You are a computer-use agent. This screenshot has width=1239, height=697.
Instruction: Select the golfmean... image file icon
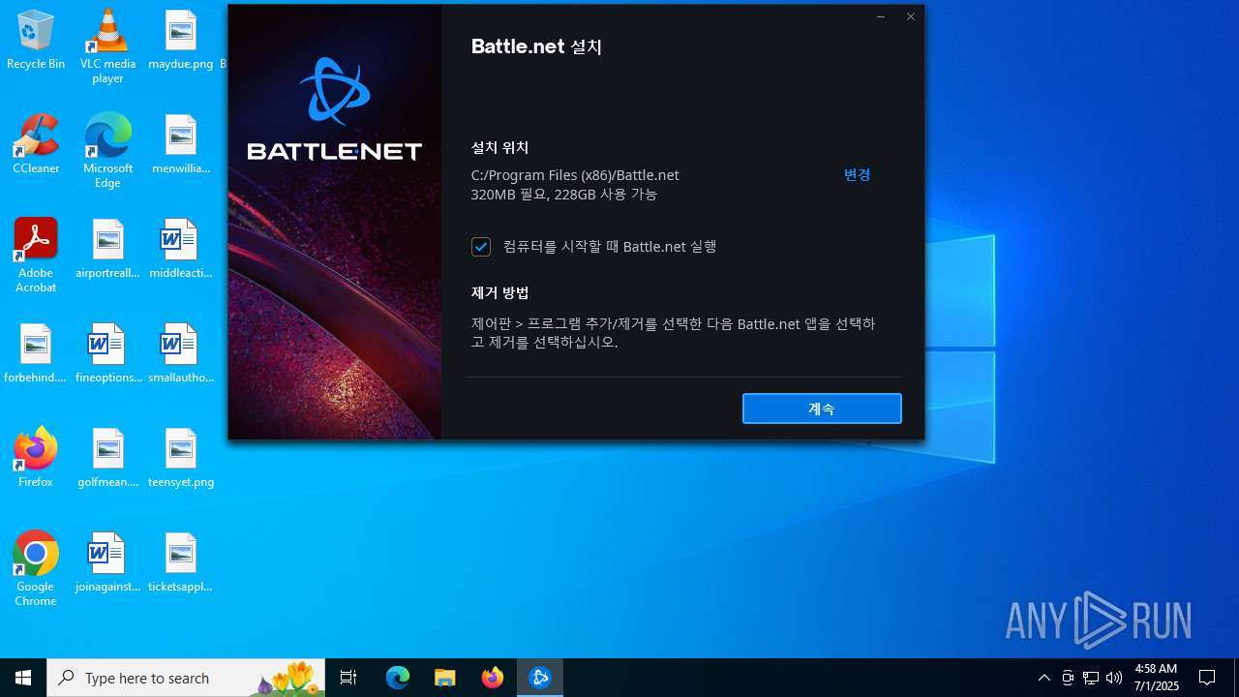pos(107,459)
